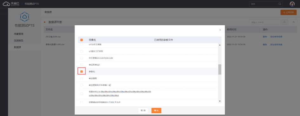Click the 参数化 scene name text

pyautogui.click(x=92, y=72)
